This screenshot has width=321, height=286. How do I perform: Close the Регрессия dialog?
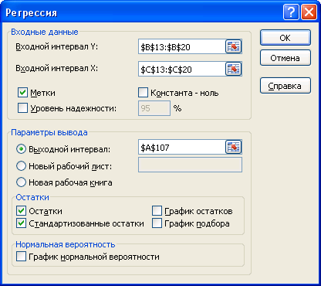coord(309,12)
